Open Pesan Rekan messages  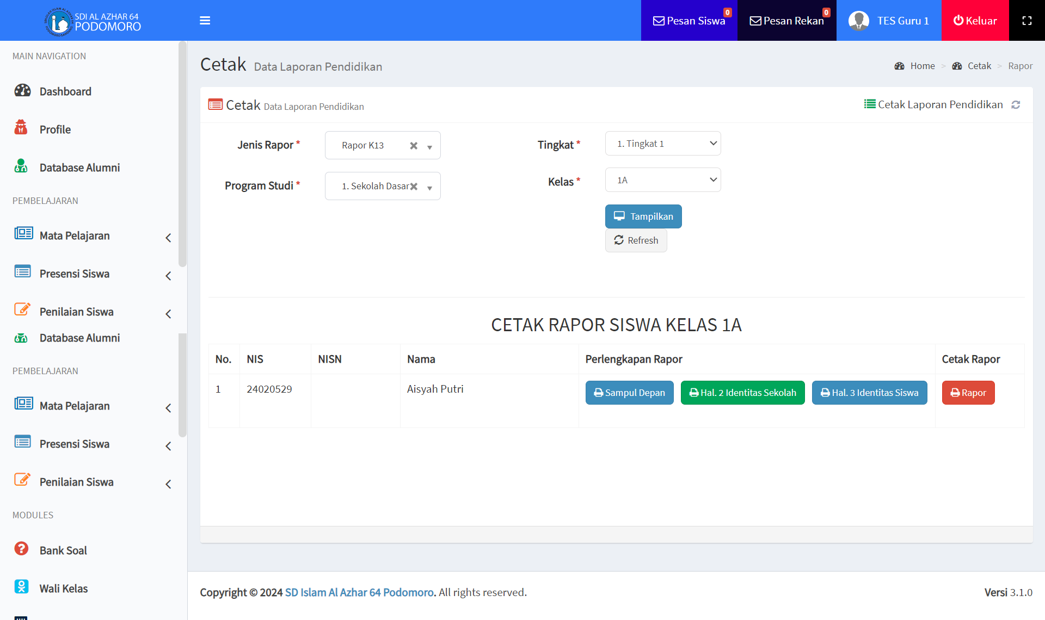click(x=786, y=21)
